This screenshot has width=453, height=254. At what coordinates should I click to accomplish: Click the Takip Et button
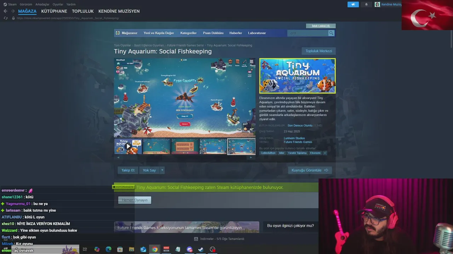128,170
